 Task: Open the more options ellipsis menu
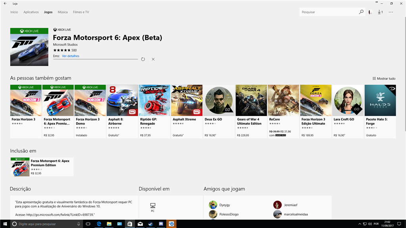pyautogui.click(x=391, y=12)
